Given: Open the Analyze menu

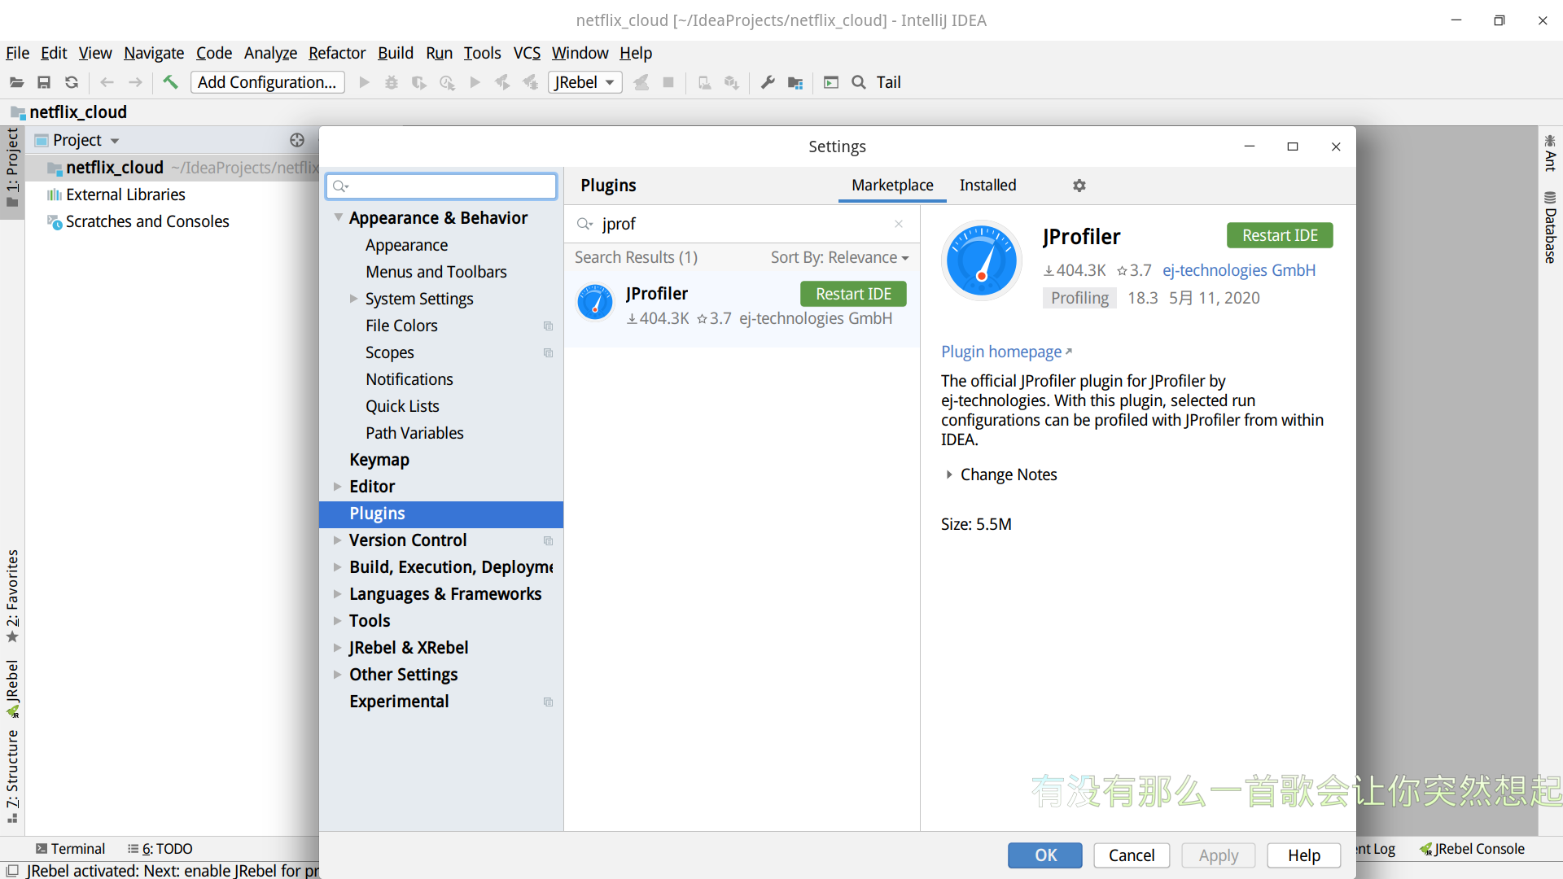Looking at the screenshot, I should (270, 53).
